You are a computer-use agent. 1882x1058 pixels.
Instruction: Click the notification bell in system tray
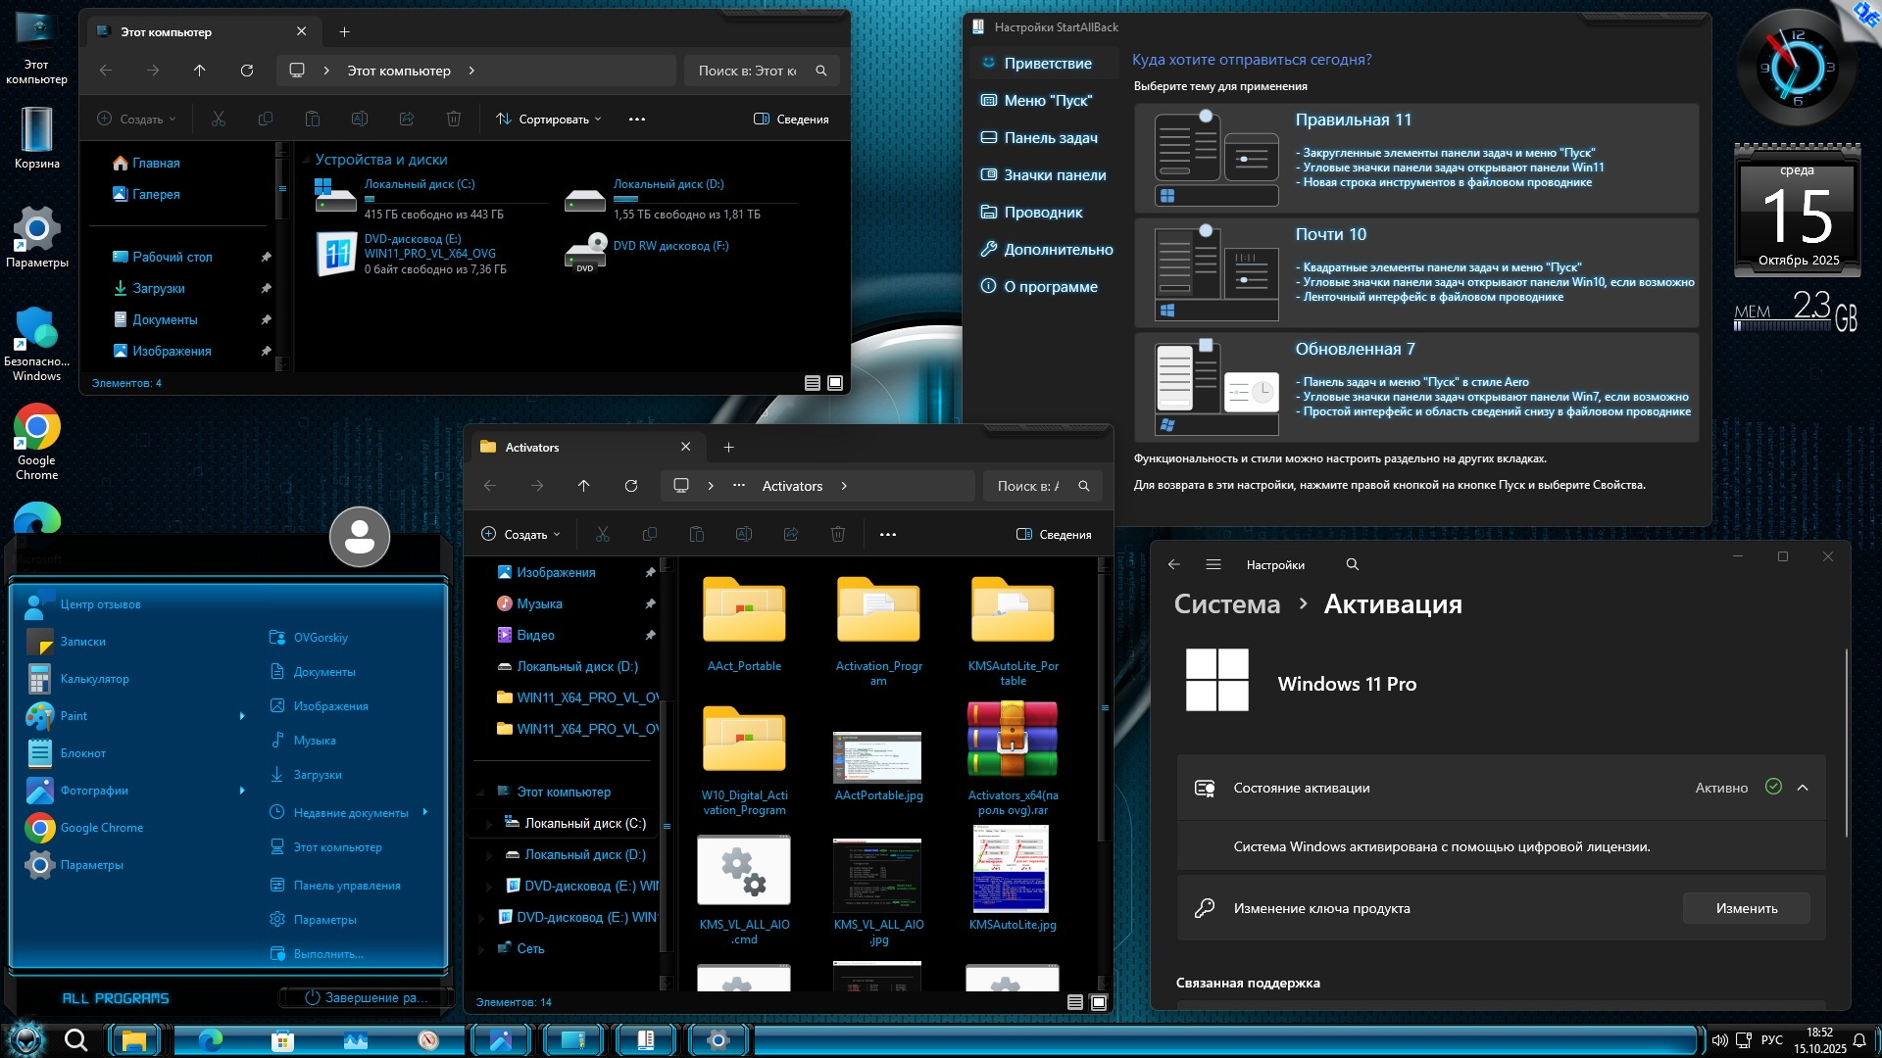(1858, 1039)
